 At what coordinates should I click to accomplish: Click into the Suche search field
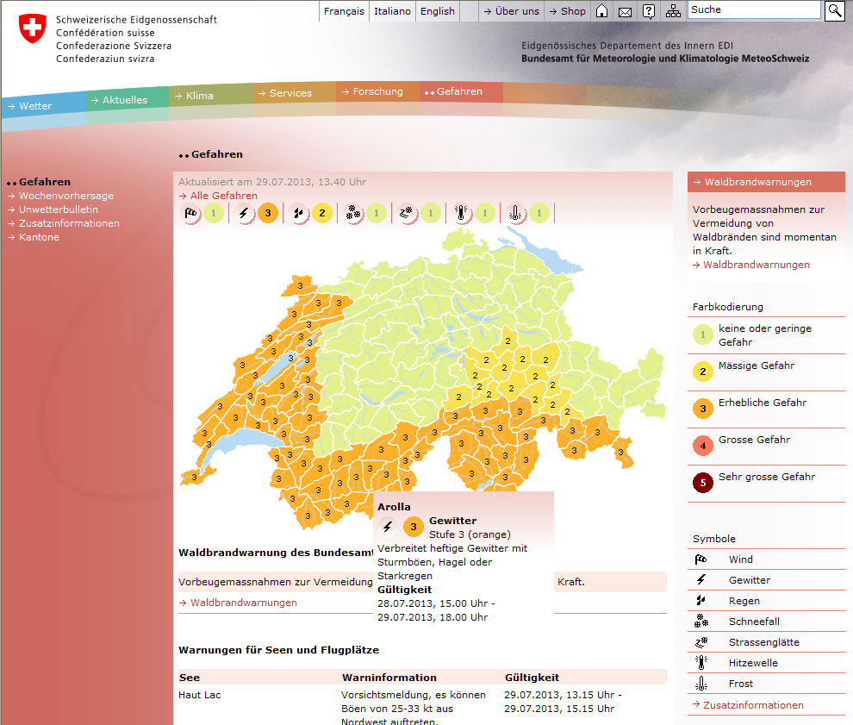(x=754, y=10)
